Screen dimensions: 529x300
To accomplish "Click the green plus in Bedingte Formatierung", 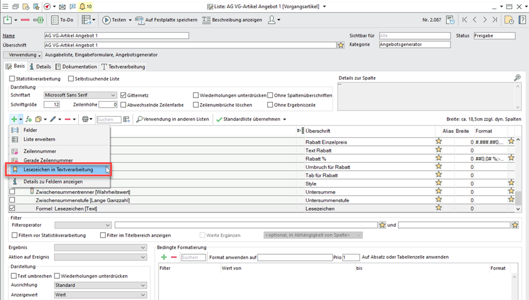I will [164, 257].
